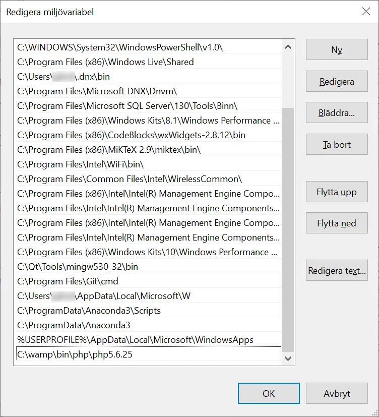
Task: Close the Redigera miljövariabel dialog
Action: coord(366,12)
